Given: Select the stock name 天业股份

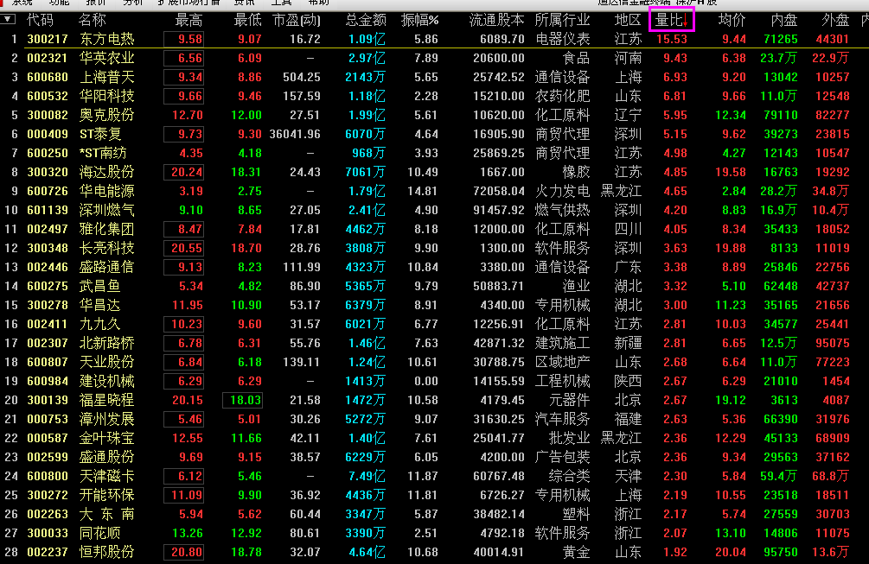Looking at the screenshot, I should [107, 362].
